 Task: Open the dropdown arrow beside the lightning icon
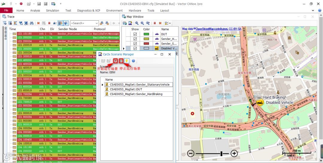point(16,4)
